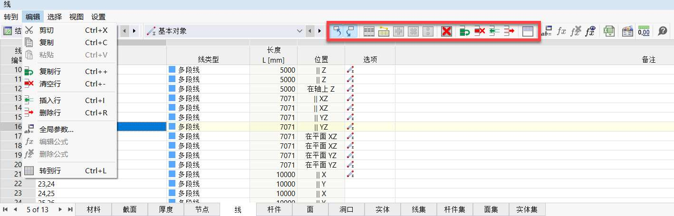Choose 复制 Ctrl+C menu entry
Image resolution: width=674 pixels, height=216 pixels.
point(69,43)
